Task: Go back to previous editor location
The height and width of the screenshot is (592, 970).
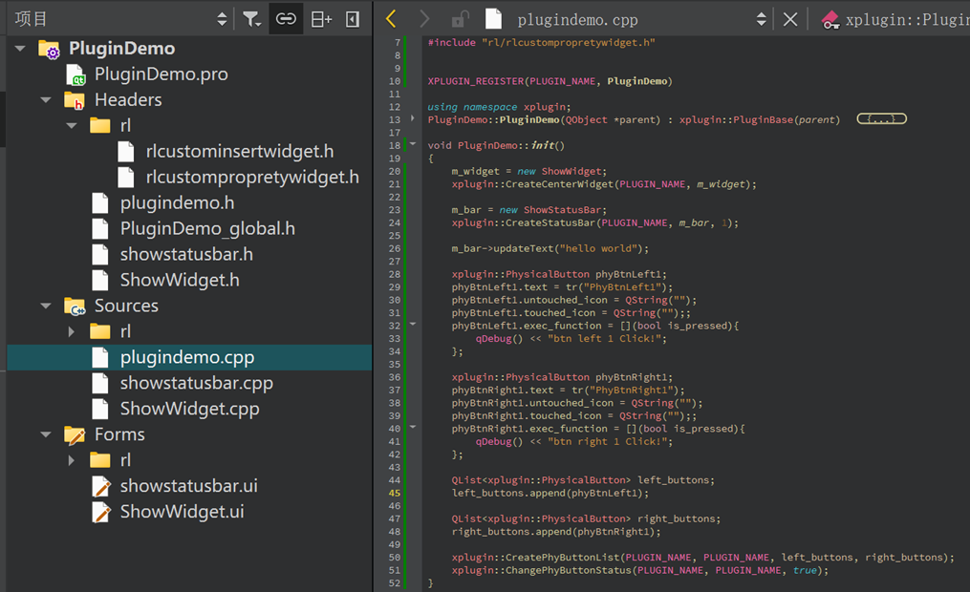Action: tap(391, 19)
